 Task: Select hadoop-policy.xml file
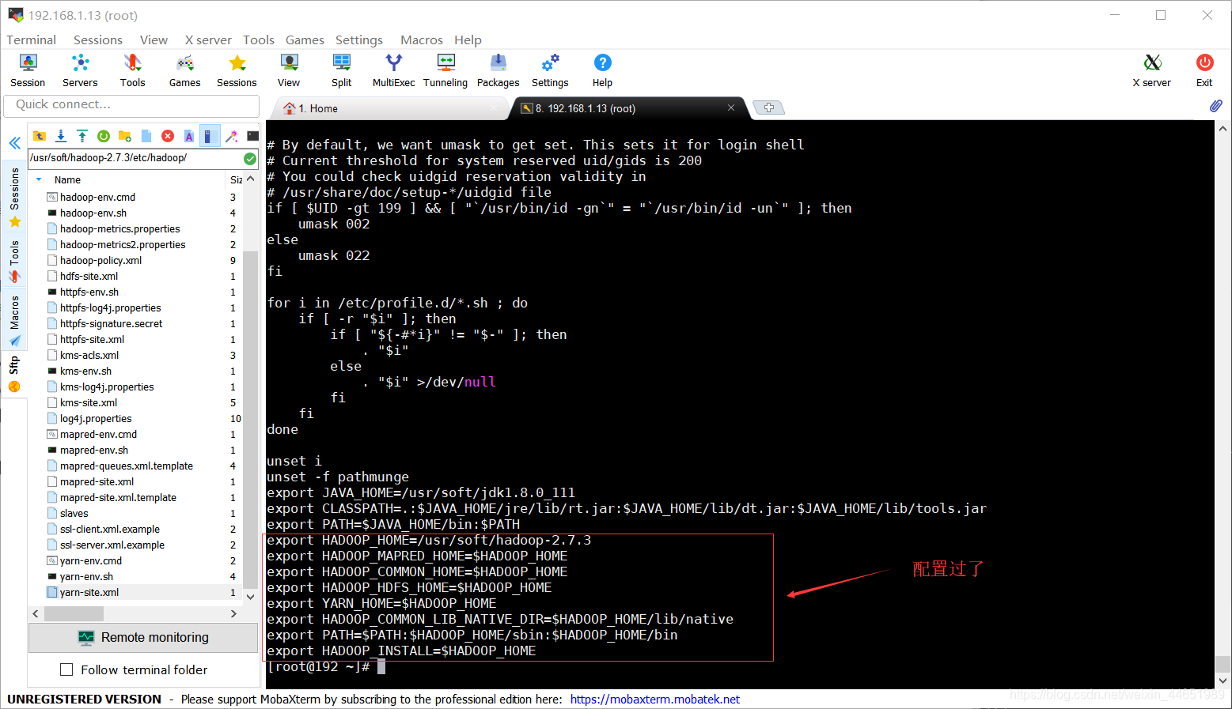(x=100, y=260)
